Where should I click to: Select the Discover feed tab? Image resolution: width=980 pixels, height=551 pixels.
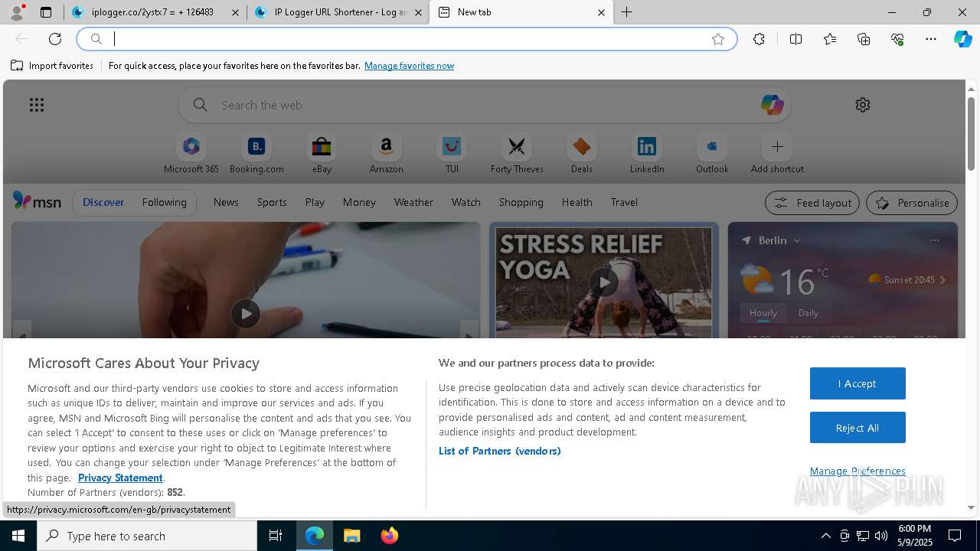coord(103,202)
